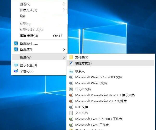Screen dimensions: 156x130
Task: Select Microsoft Excel 工作表 entry
Action: [x=111, y=125]
